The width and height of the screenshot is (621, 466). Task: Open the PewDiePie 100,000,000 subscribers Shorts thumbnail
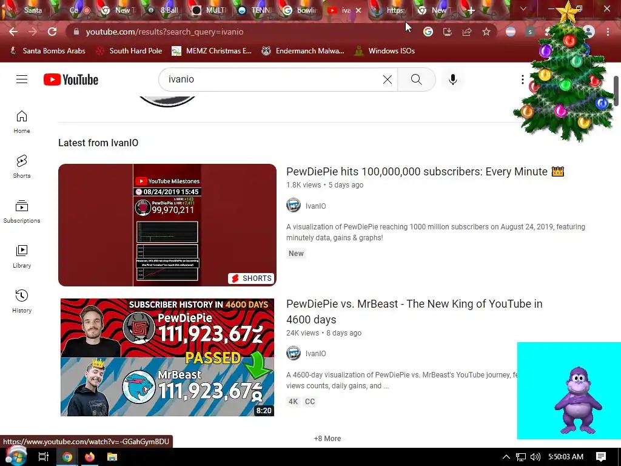tap(167, 225)
